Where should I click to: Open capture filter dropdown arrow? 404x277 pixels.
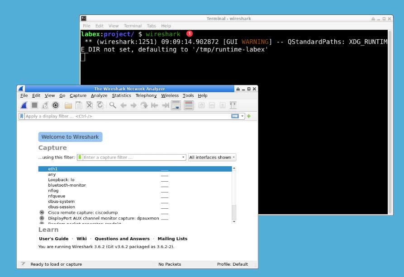[183, 157]
